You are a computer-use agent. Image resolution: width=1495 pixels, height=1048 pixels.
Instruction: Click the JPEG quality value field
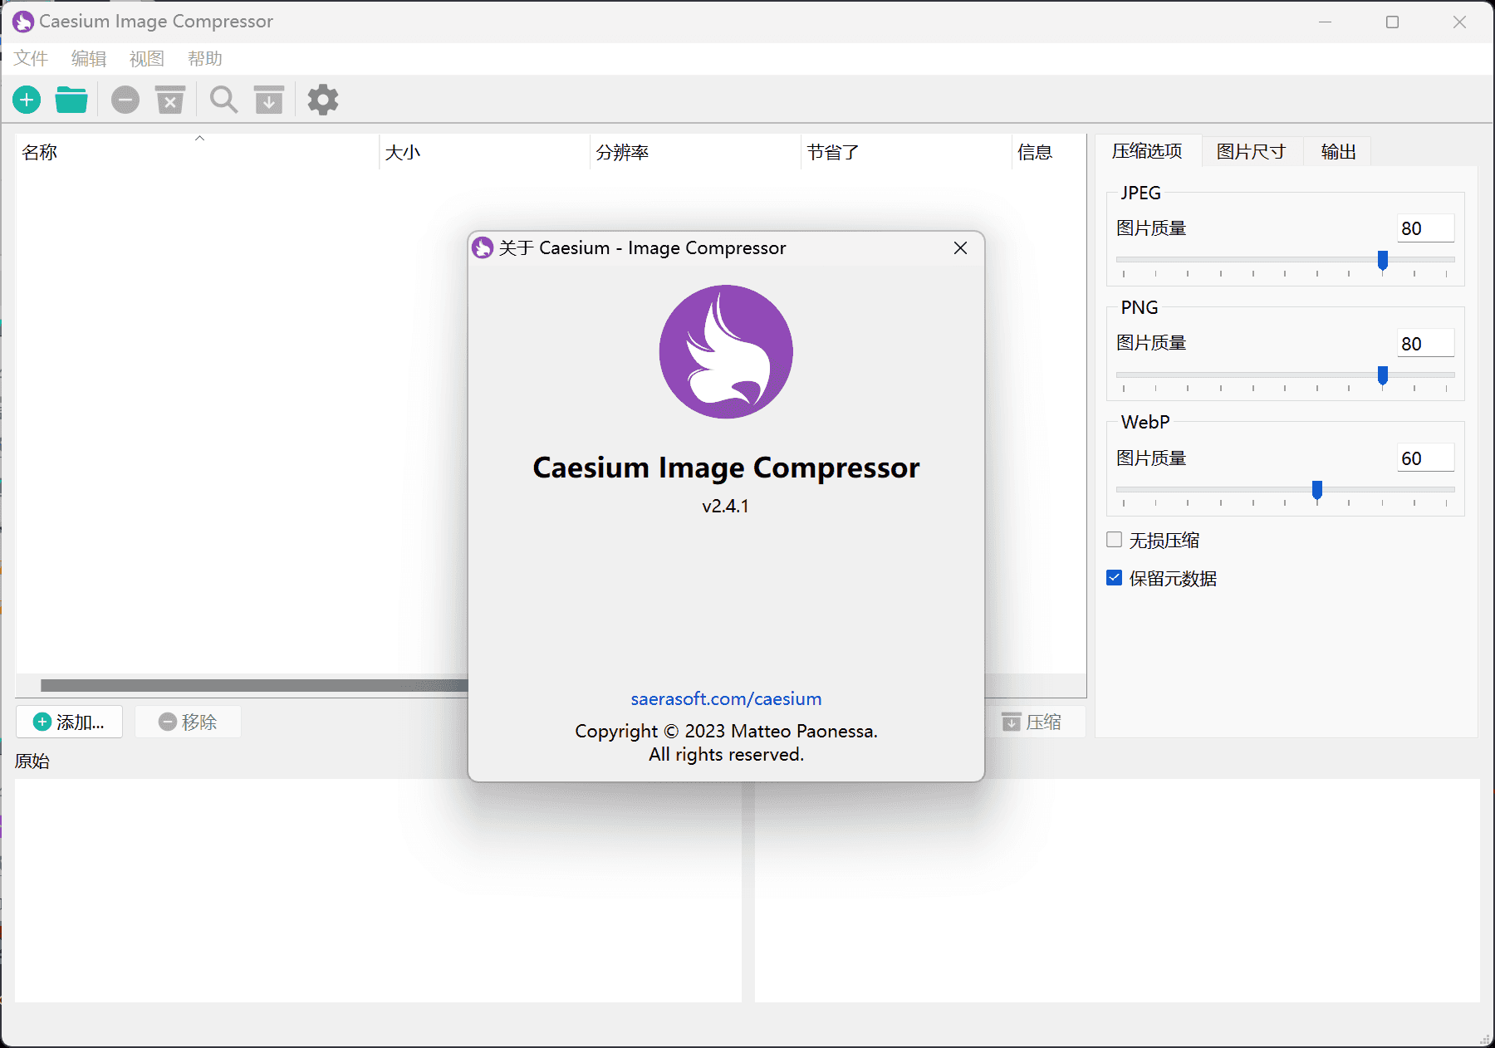click(1425, 228)
